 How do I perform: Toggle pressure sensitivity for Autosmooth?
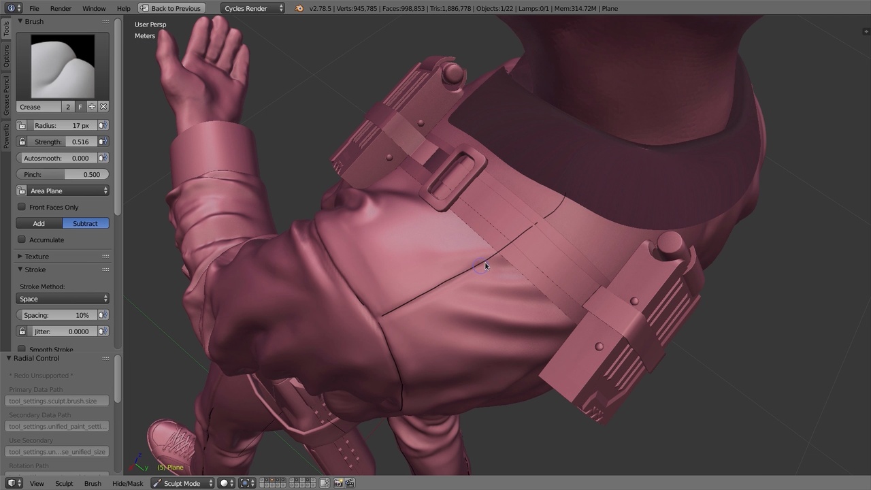pos(103,158)
